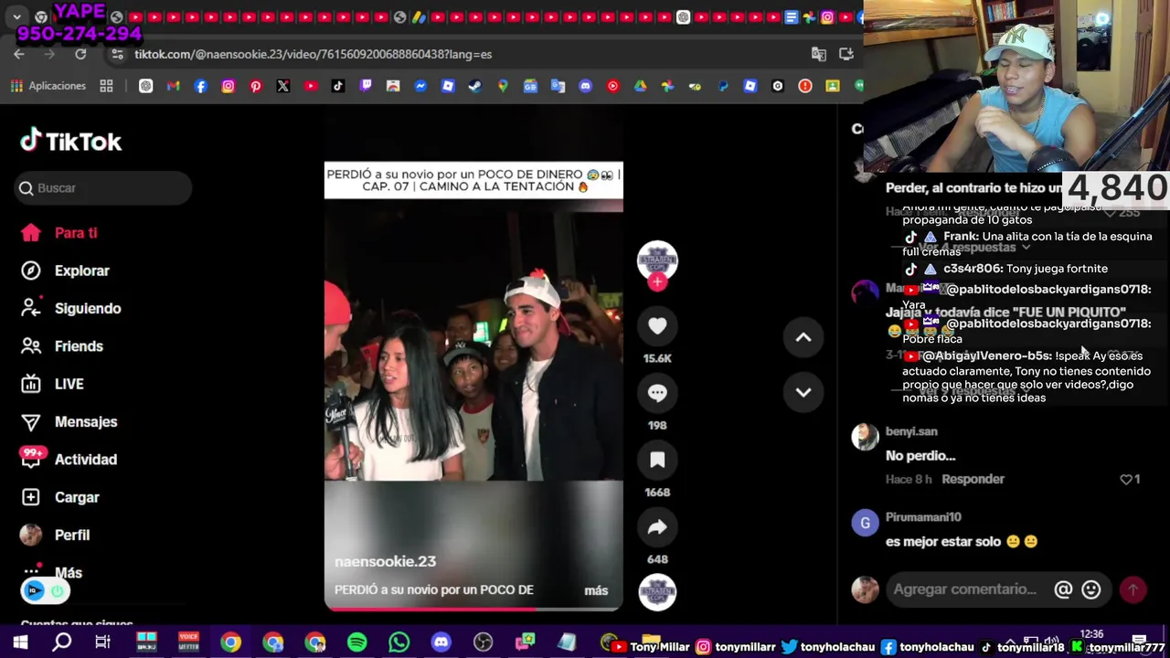
Task: Open Actividad notifications
Action: coord(86,460)
